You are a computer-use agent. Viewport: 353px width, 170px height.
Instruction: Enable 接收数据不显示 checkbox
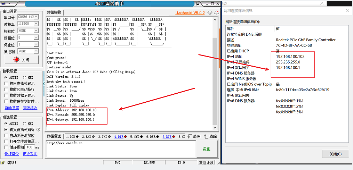(6, 95)
